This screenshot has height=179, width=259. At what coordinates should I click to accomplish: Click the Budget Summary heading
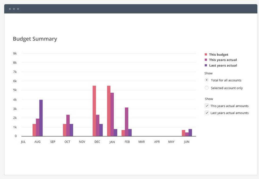tap(35, 39)
